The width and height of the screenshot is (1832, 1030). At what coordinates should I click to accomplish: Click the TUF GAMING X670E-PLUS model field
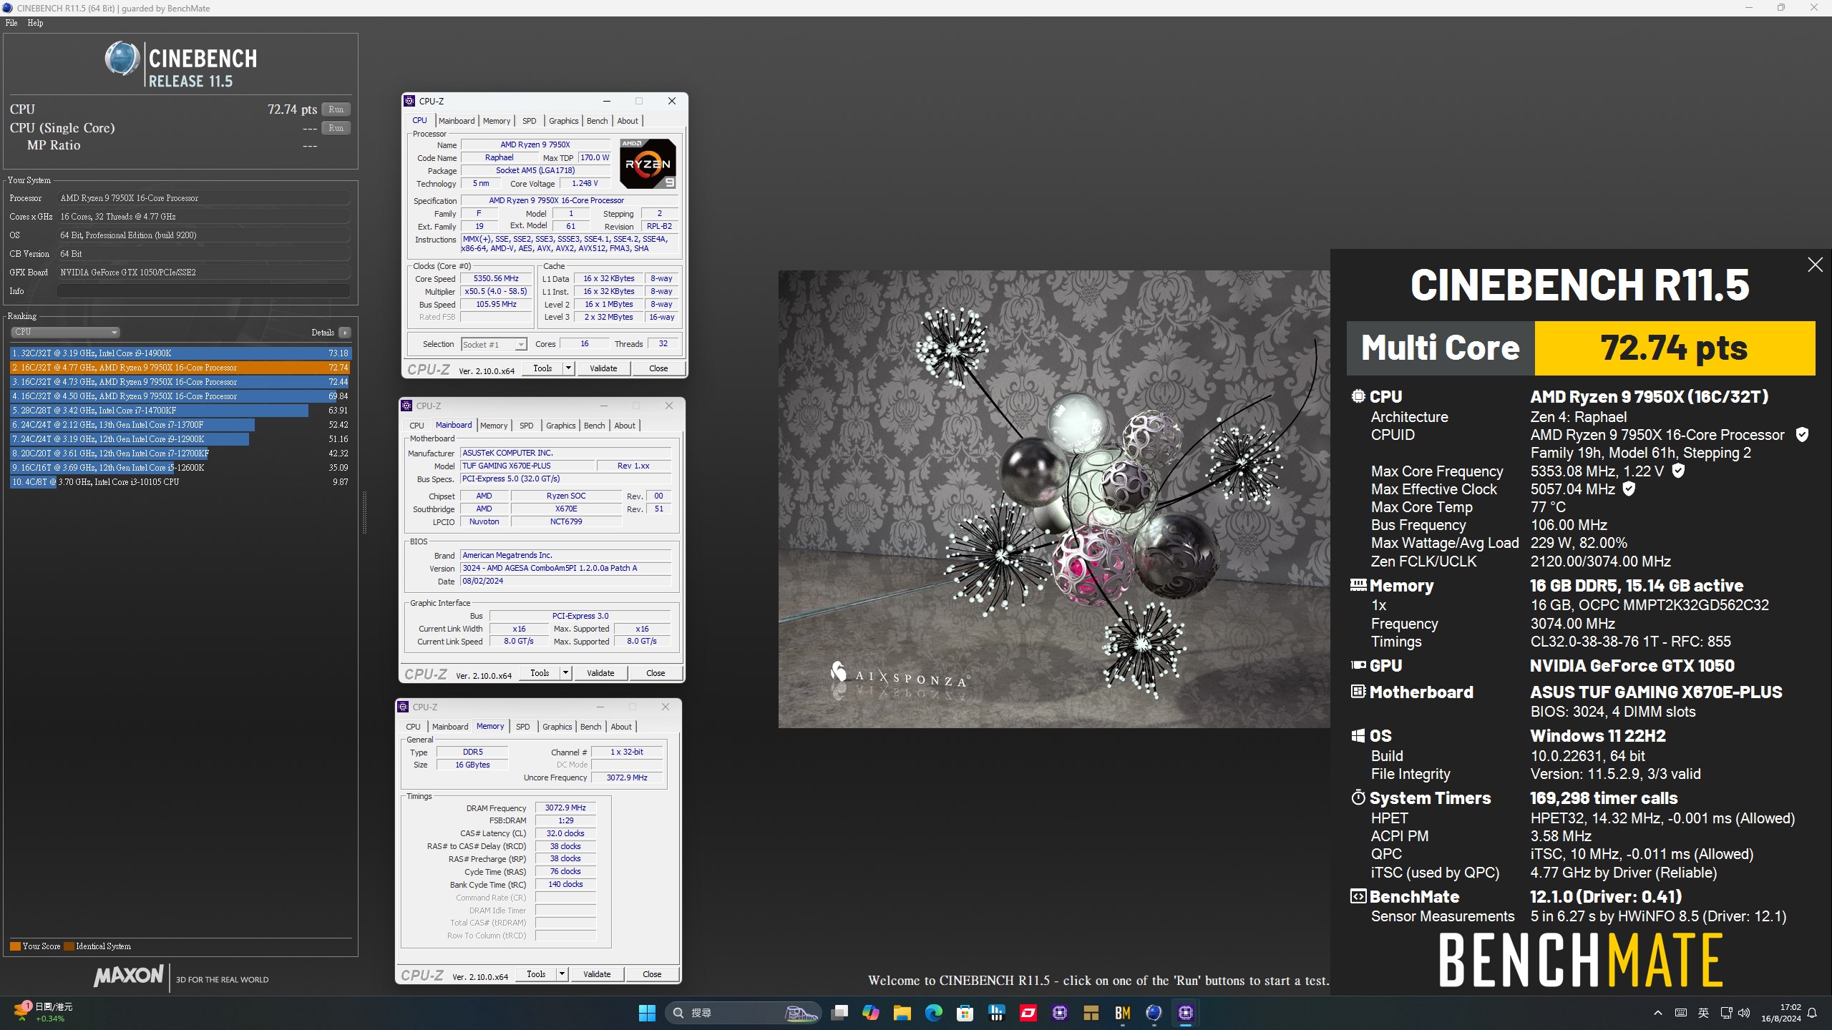coord(527,466)
